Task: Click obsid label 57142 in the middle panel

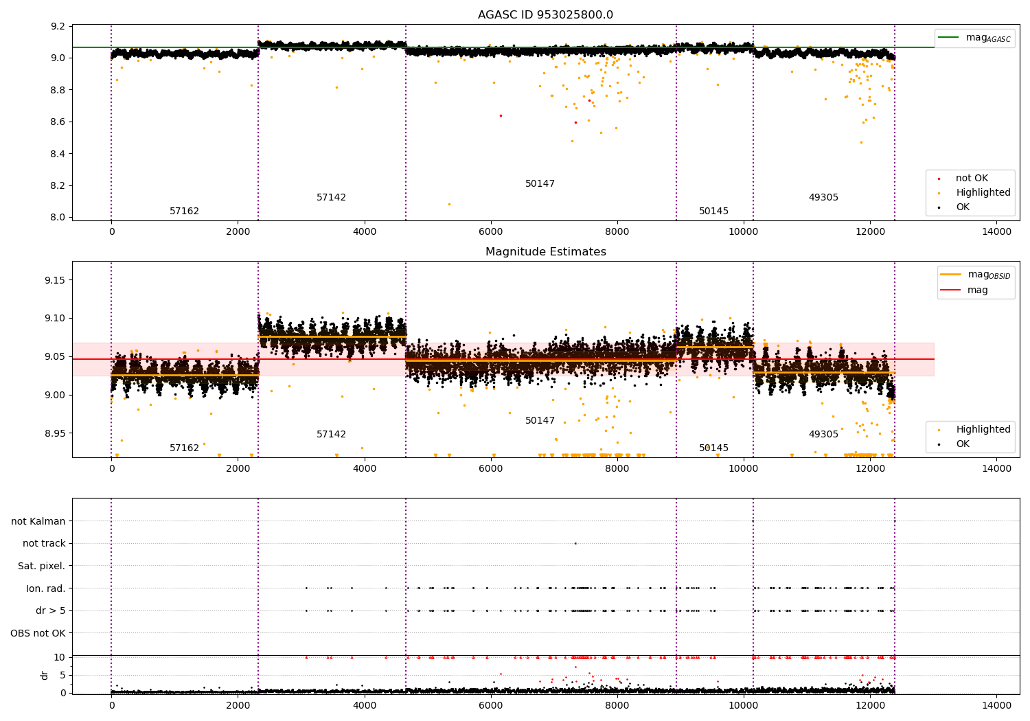Action: 331,435
